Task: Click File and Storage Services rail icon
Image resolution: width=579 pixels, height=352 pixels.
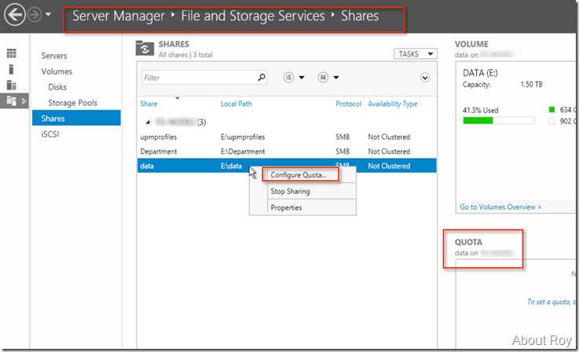Action: 12,101
